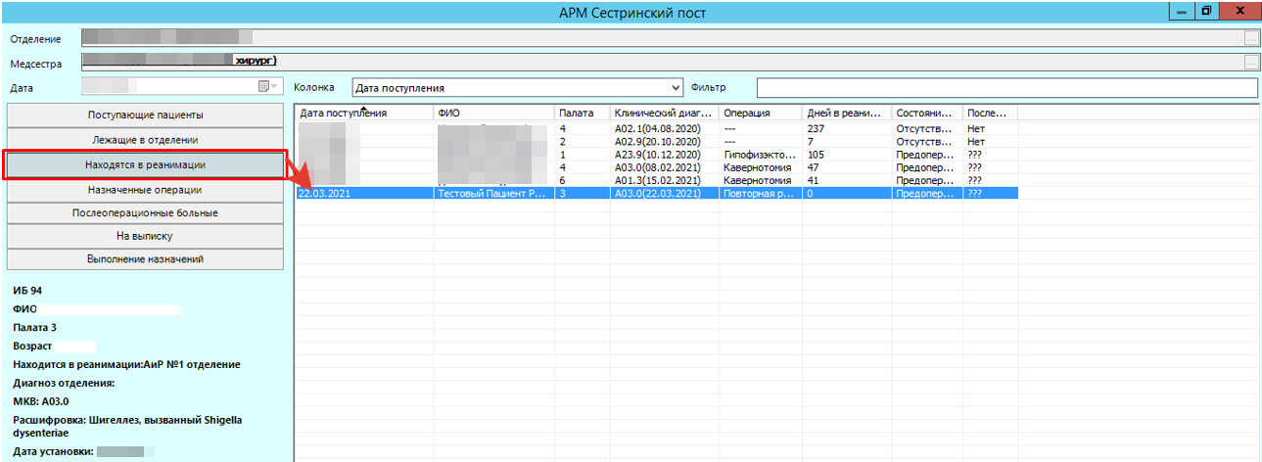This screenshot has width=1262, height=462.
Task: Click days value 47 cell
Action: click(x=847, y=167)
